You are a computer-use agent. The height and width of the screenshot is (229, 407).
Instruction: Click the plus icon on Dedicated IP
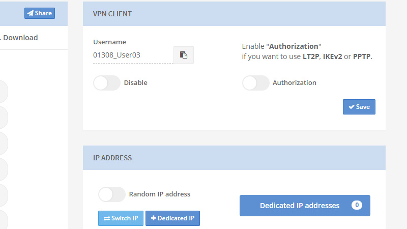pos(154,218)
